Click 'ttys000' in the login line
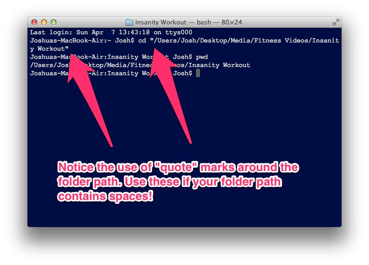369x265 pixels. pyautogui.click(x=179, y=32)
